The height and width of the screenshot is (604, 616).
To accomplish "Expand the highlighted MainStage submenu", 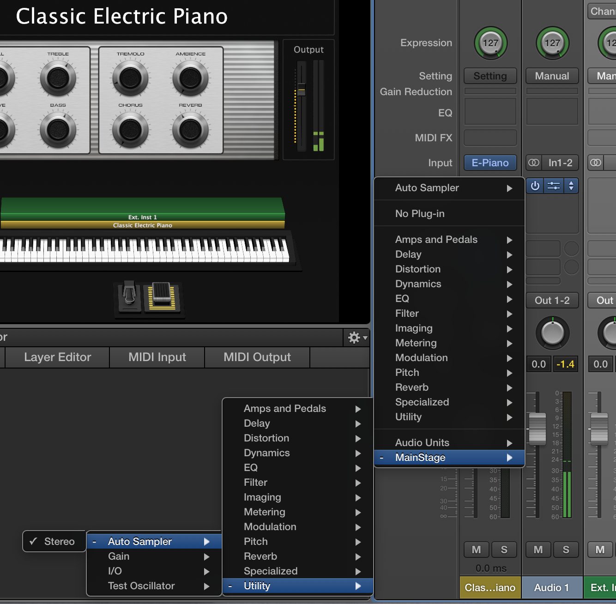I will click(x=449, y=458).
